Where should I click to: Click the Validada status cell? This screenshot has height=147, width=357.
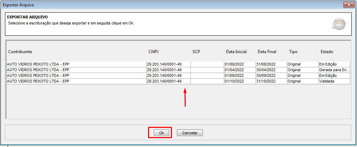pyautogui.click(x=334, y=81)
